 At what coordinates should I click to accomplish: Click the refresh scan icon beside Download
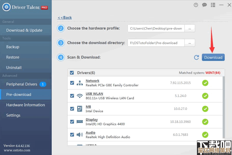click(x=196, y=58)
